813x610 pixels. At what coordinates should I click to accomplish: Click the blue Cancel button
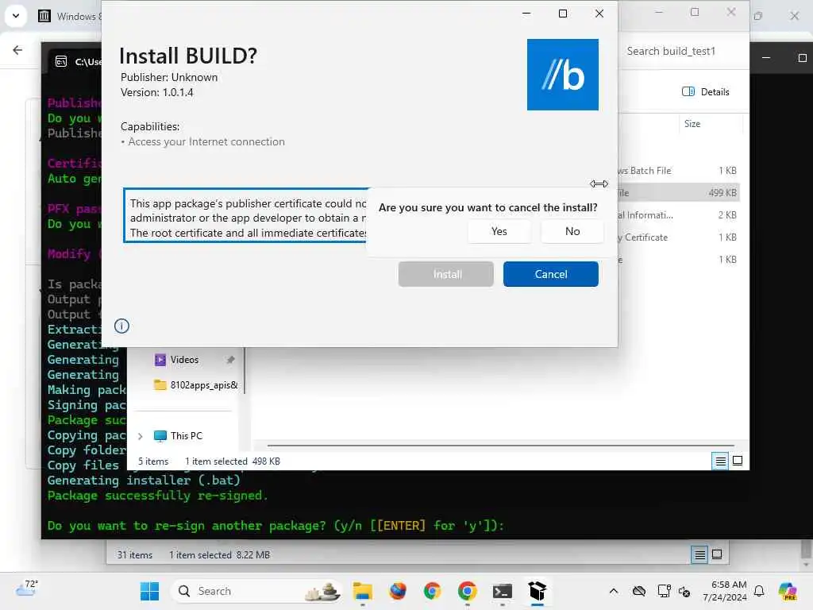point(550,274)
